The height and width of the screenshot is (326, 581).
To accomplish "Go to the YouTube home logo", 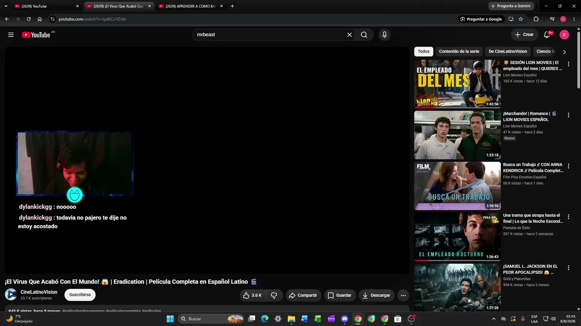I will 36,35.
